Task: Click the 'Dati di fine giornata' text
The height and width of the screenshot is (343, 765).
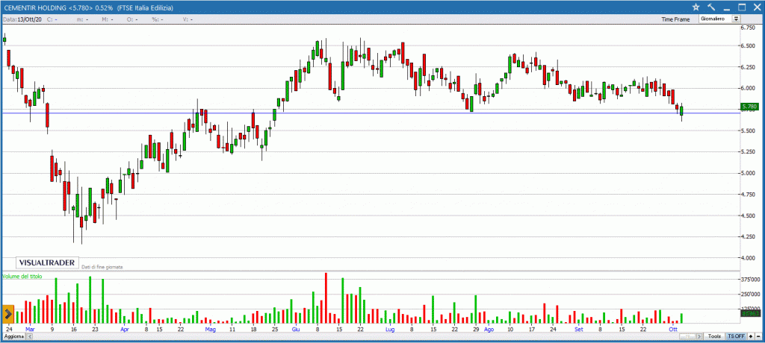Action: click(102, 267)
